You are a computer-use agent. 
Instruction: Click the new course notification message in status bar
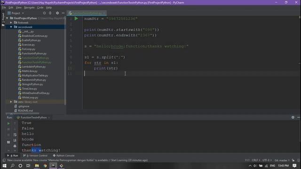pos(78,160)
